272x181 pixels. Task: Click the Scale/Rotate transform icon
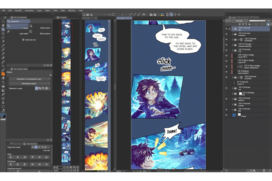point(113,14)
